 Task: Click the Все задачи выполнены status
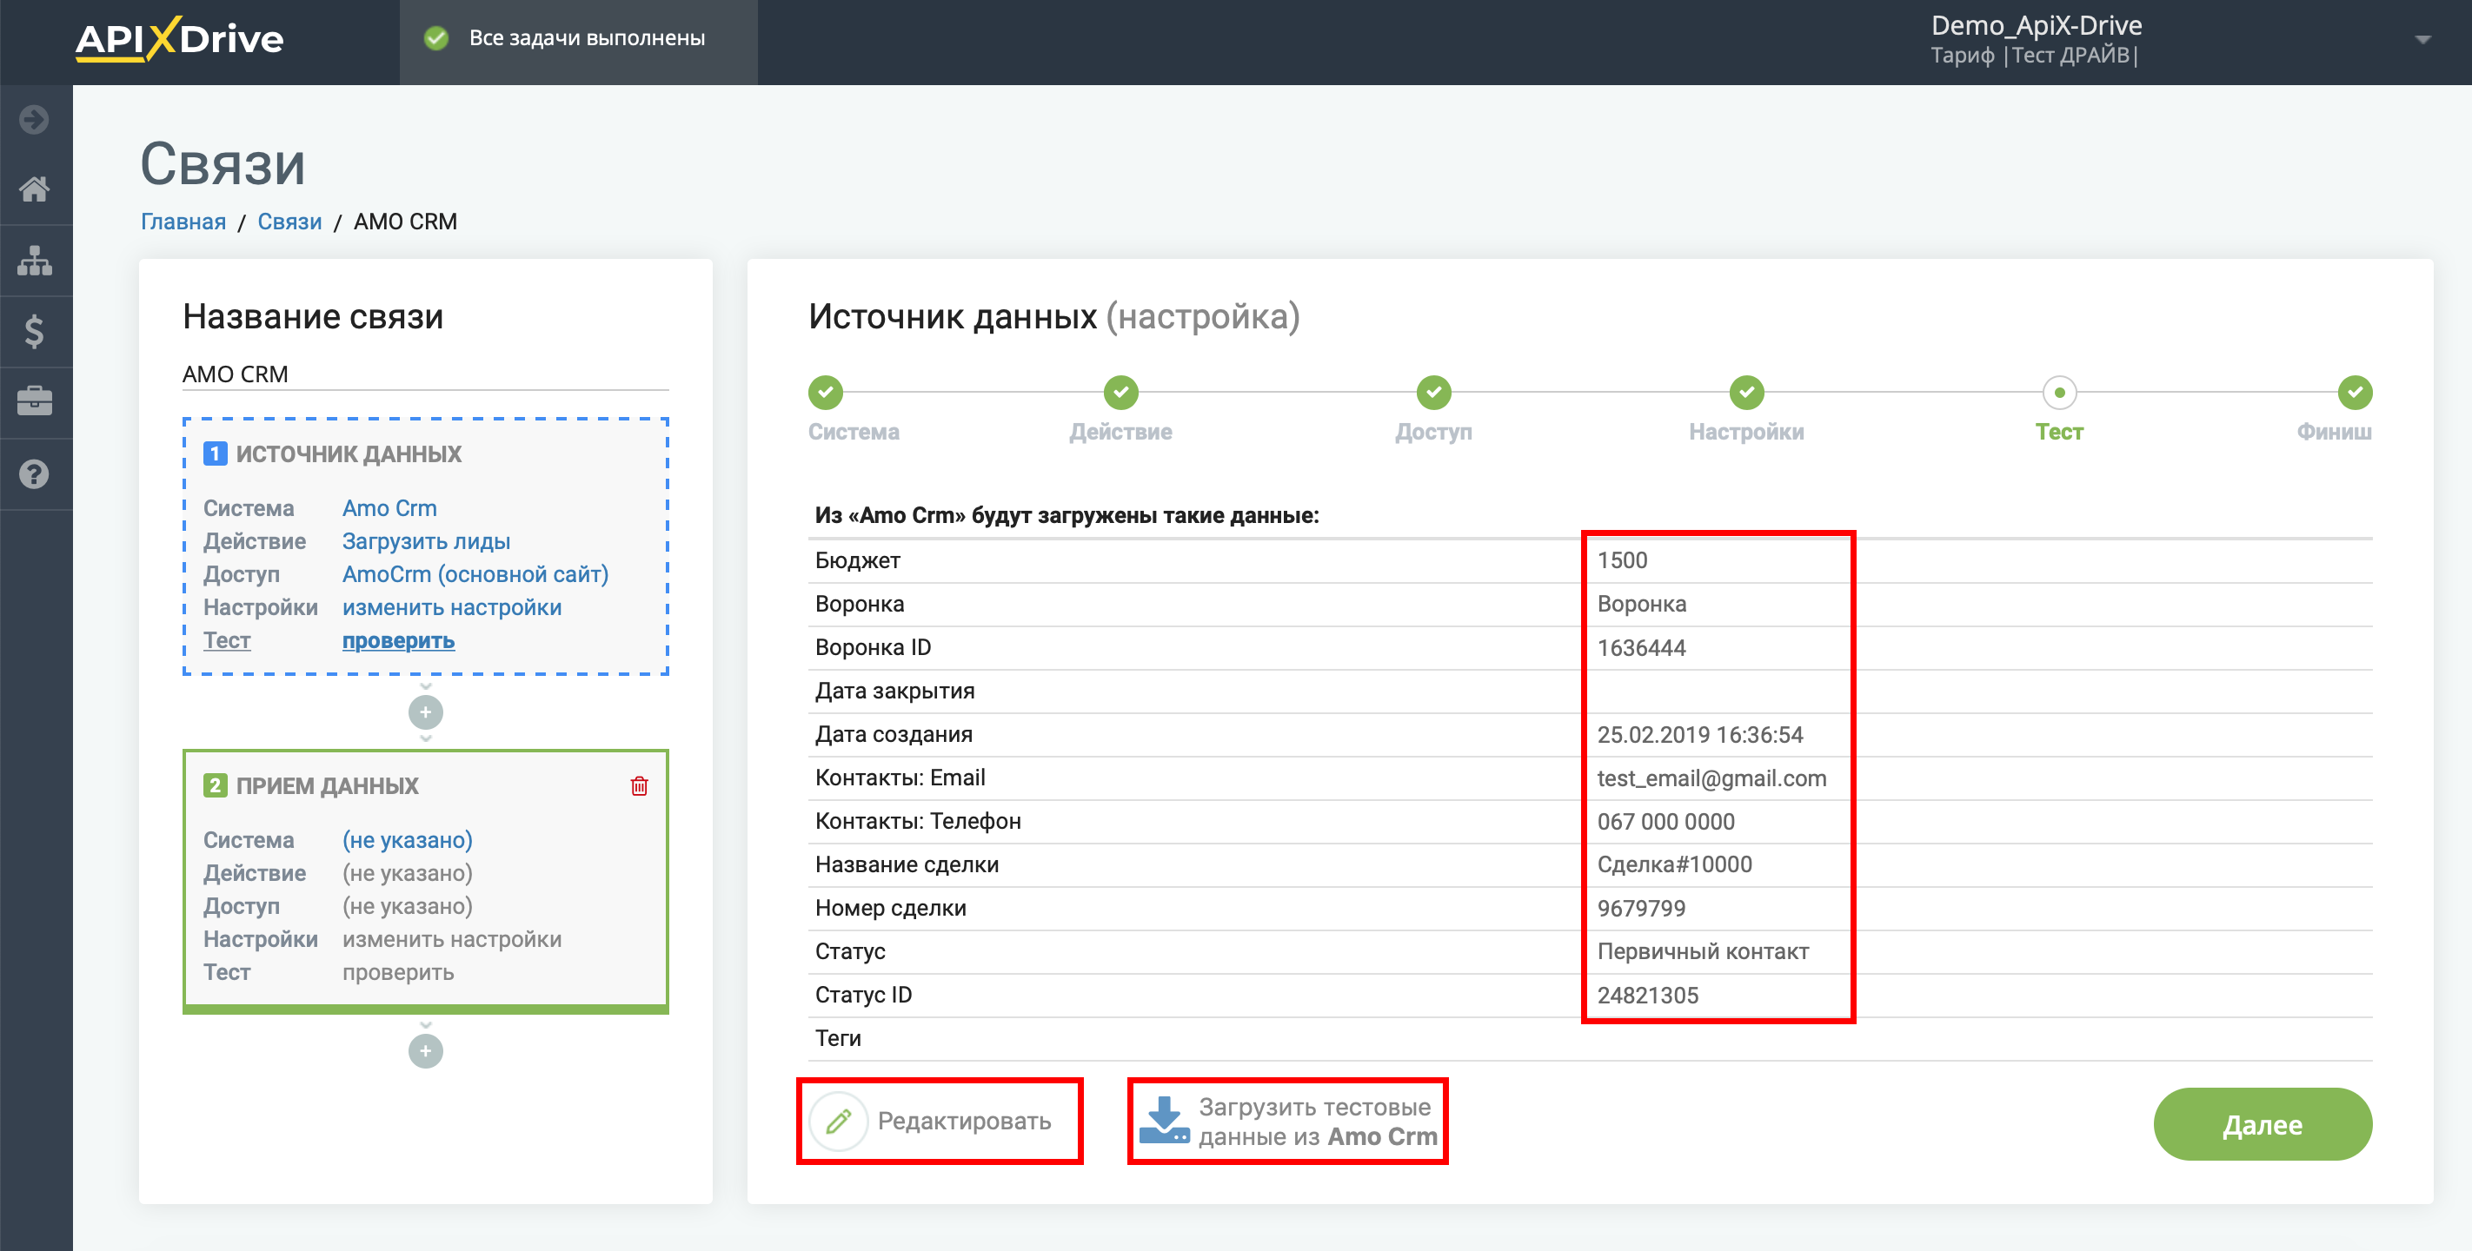pyautogui.click(x=587, y=38)
